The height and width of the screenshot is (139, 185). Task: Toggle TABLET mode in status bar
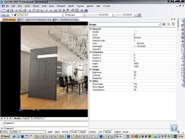click(118, 132)
